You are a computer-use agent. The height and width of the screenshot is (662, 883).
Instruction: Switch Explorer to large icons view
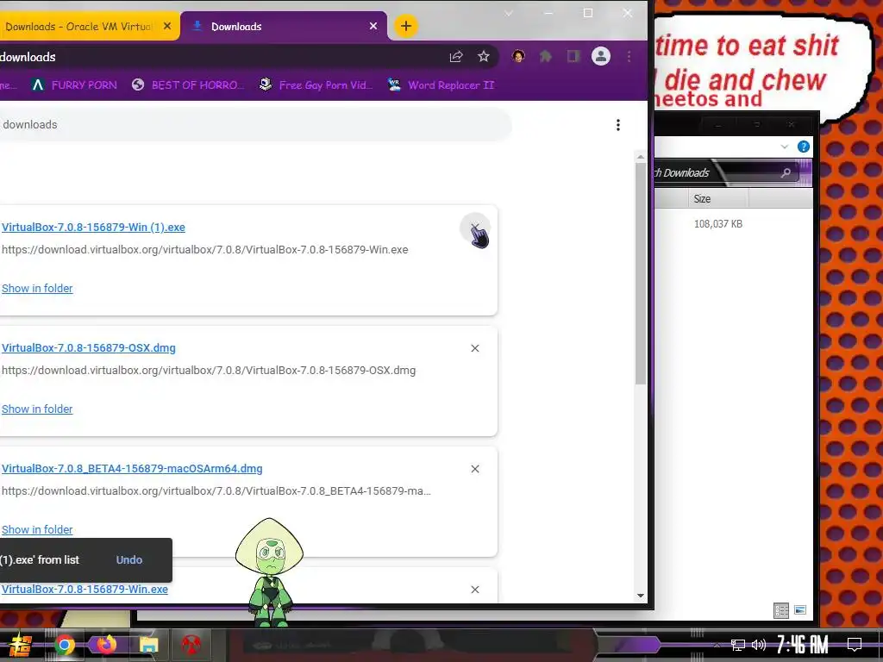tap(800, 610)
